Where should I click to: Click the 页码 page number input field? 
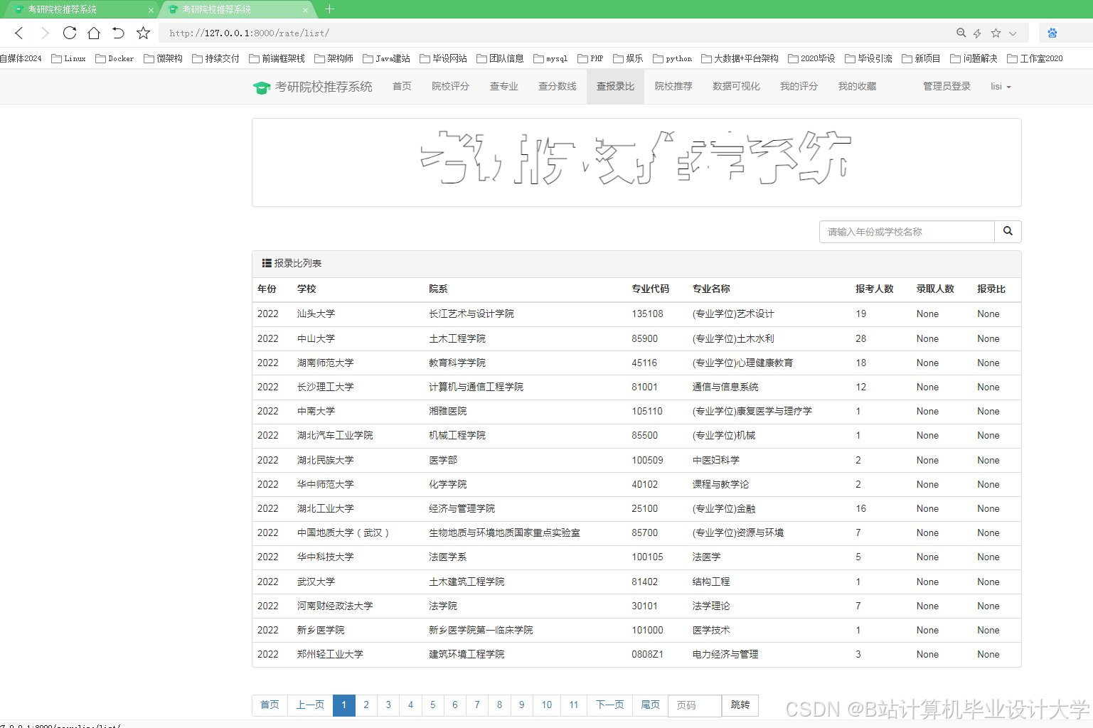point(694,705)
